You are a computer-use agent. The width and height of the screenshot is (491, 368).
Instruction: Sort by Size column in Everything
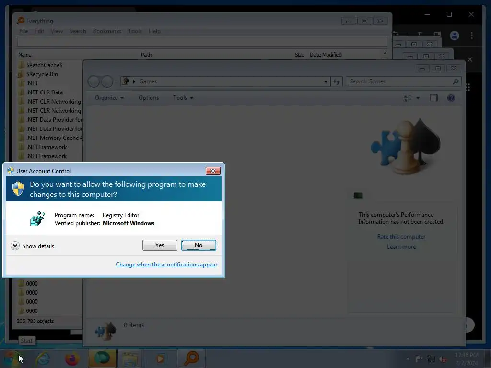[x=299, y=55]
